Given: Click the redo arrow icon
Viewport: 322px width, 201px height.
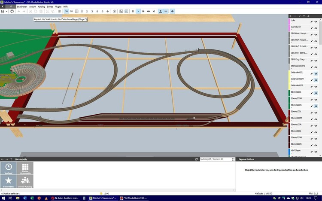Looking at the screenshot, I should point(24,11).
